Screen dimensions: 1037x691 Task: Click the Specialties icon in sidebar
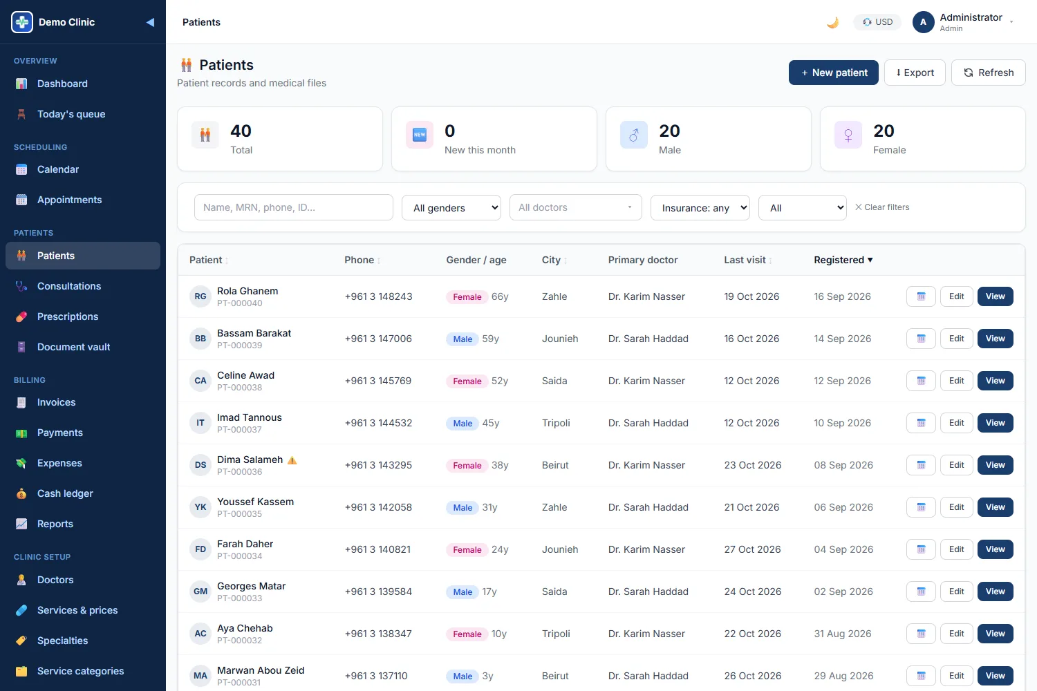click(21, 641)
